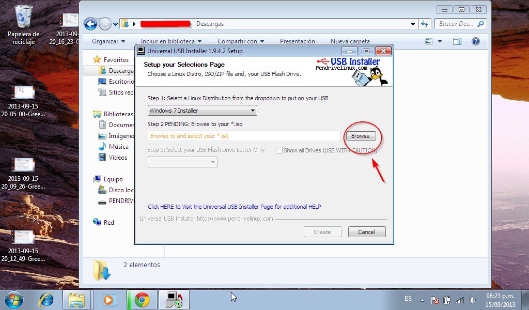Open the Explorer help icon
Screen dimensions: 529x310
(475, 41)
